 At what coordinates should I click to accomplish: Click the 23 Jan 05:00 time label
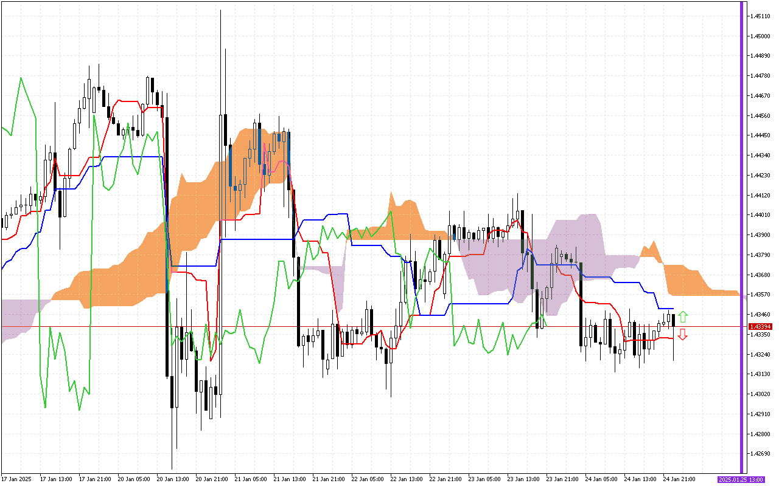pos(484,479)
